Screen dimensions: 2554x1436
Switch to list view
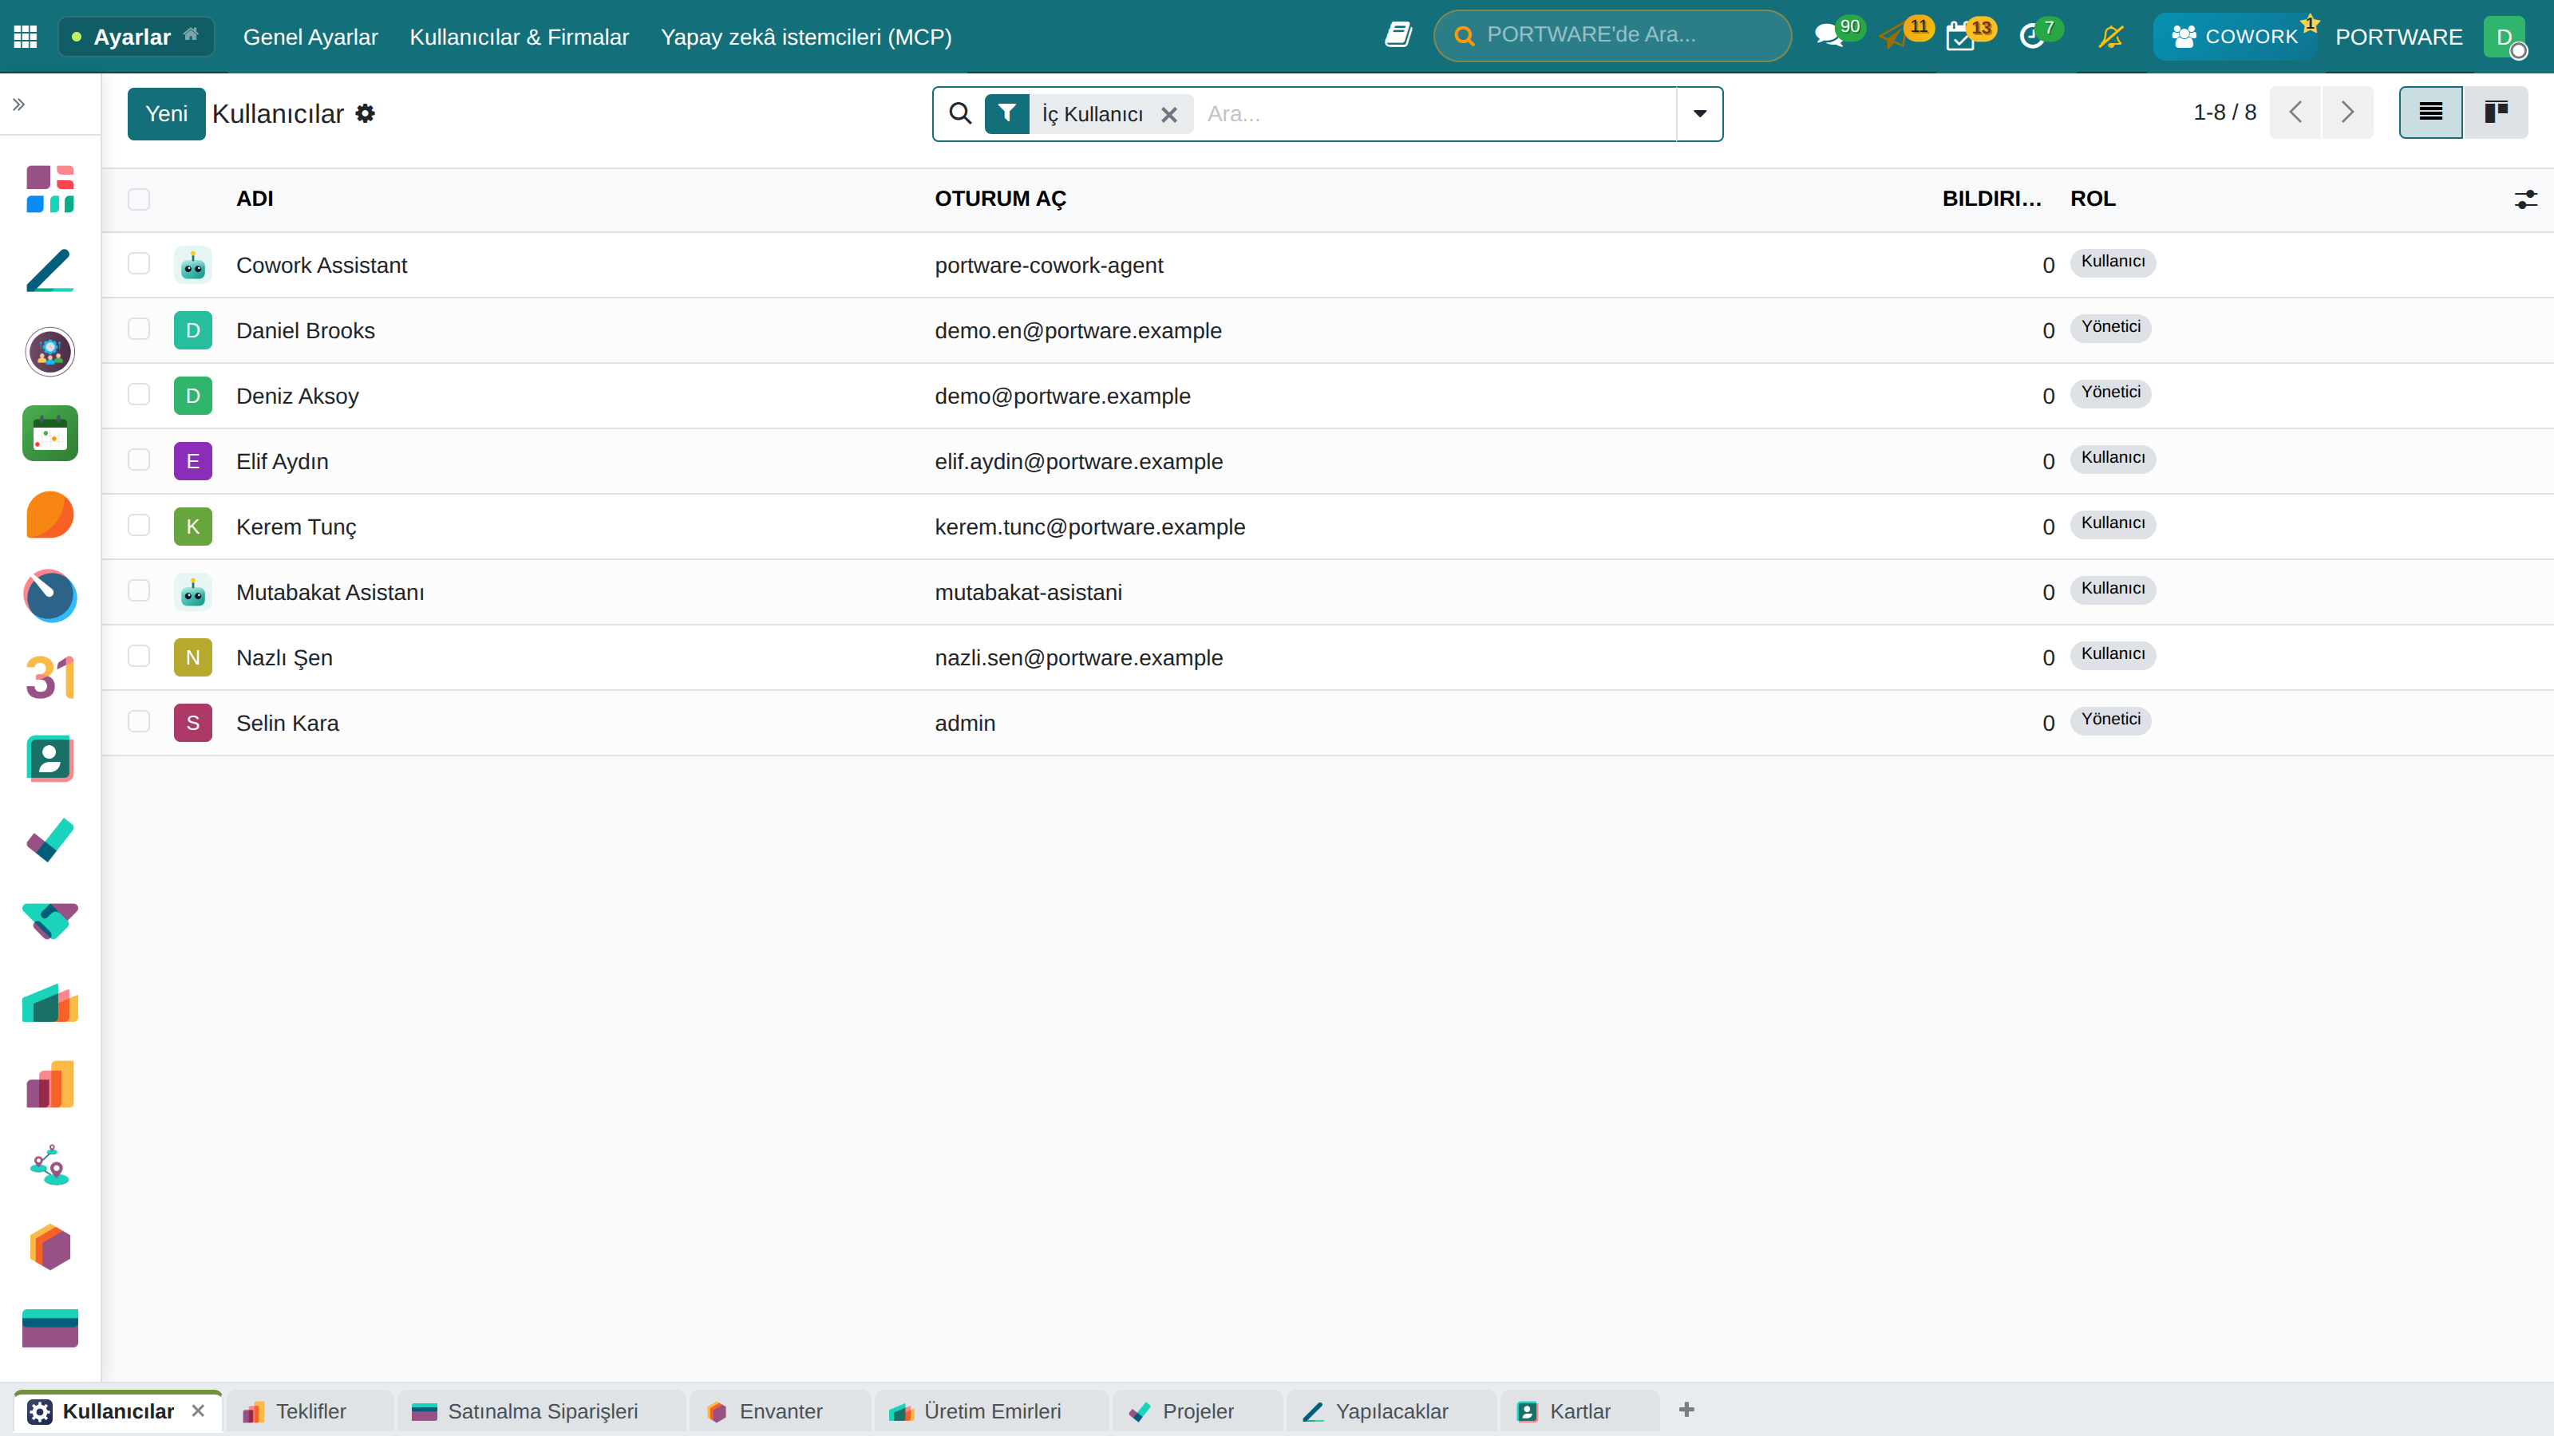[x=2430, y=112]
